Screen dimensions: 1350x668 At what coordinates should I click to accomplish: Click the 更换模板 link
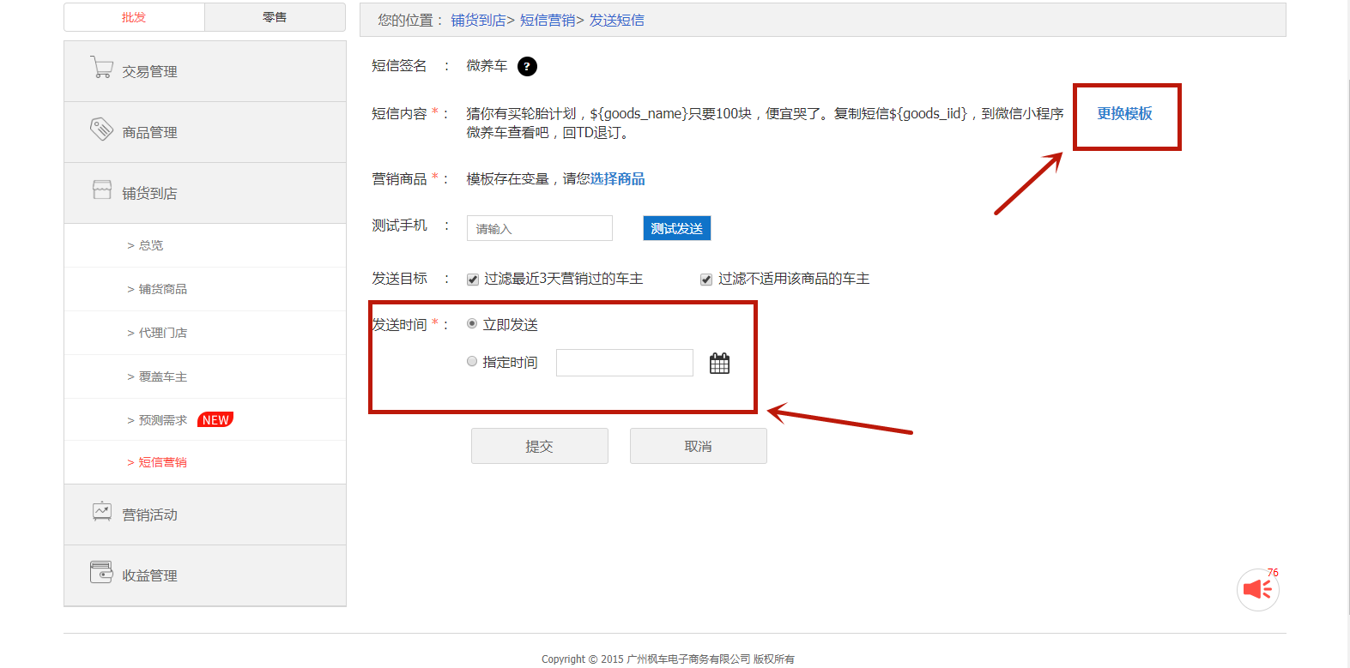coord(1124,114)
